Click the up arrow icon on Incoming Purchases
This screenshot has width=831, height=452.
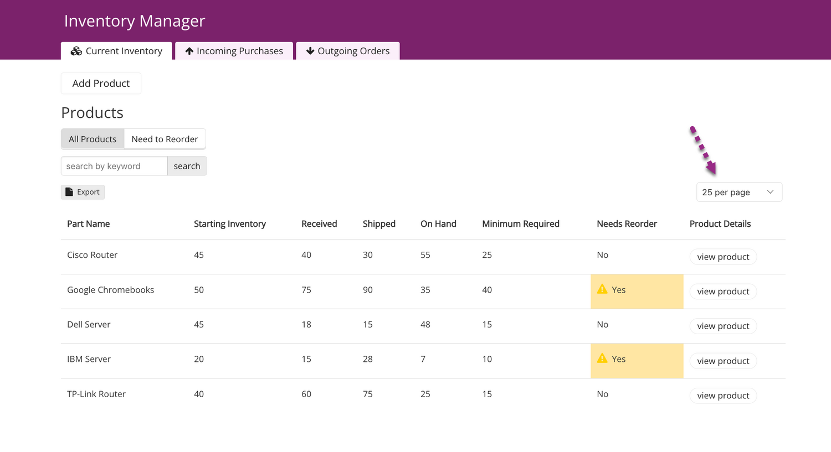pos(189,51)
